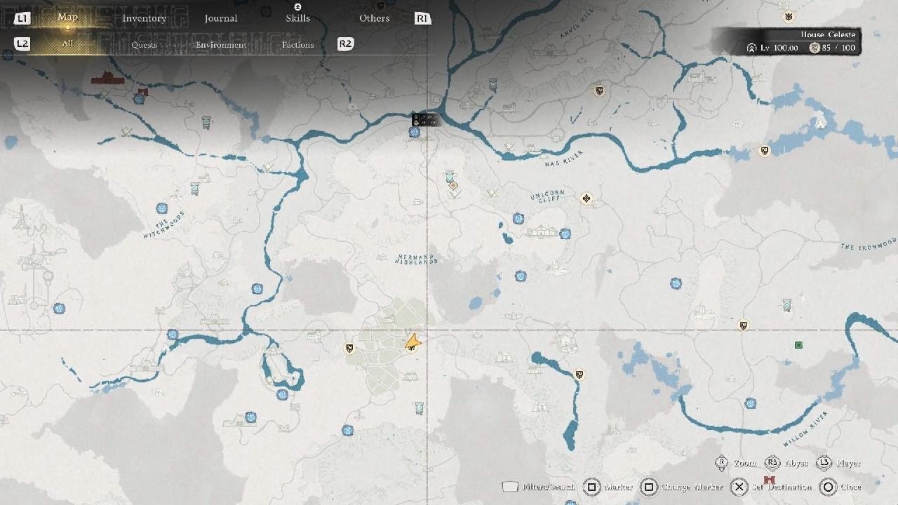This screenshot has width=898, height=505.
Task: Select the beast emblem above House Celeste
Action: point(789,16)
